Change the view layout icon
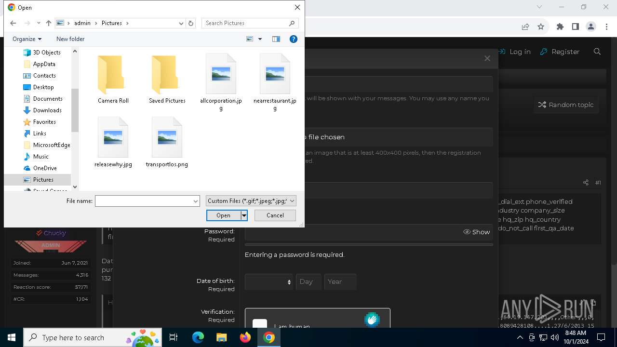This screenshot has height=347, width=617. pos(250,39)
